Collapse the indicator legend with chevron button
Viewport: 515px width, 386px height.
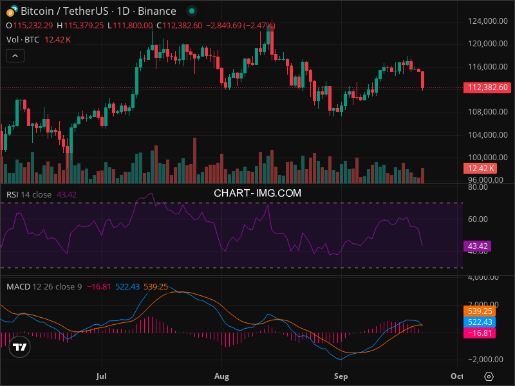[15, 56]
